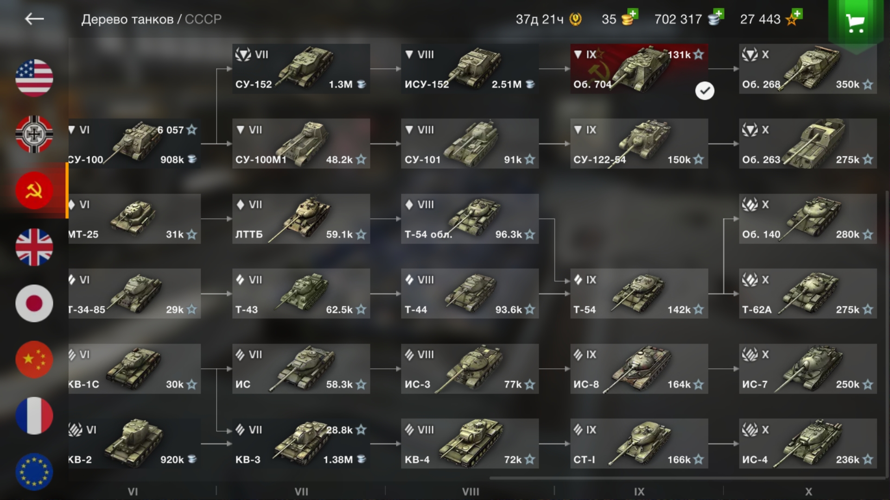890x500 pixels.
Task: Go back with the arrow icon
Action: coord(34,19)
